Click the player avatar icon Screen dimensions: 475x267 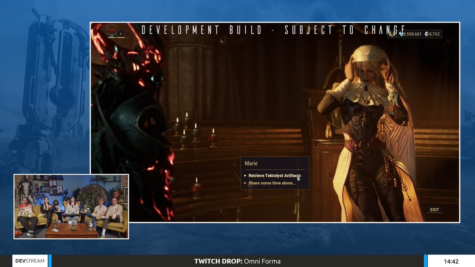(111, 34)
